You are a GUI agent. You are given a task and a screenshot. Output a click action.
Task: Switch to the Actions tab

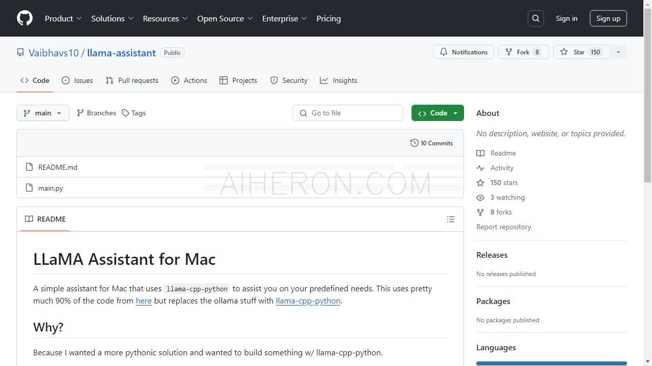pyautogui.click(x=189, y=80)
